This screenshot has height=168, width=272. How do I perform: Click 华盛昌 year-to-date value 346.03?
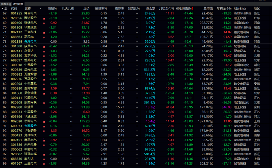pyautogui.click(x=227, y=107)
